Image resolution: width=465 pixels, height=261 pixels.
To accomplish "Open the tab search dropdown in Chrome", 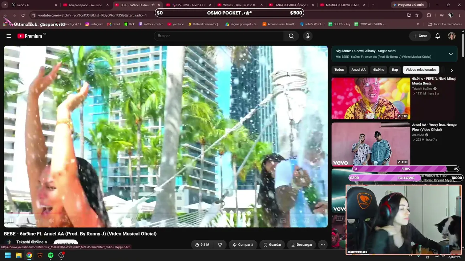I will pos(5,5).
